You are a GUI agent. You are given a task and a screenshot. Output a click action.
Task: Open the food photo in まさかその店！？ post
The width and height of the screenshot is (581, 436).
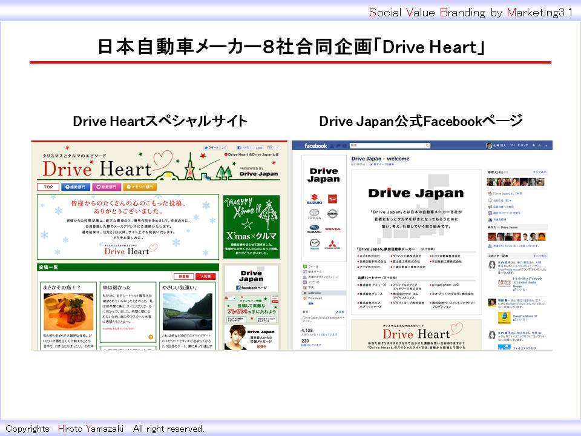(x=68, y=312)
